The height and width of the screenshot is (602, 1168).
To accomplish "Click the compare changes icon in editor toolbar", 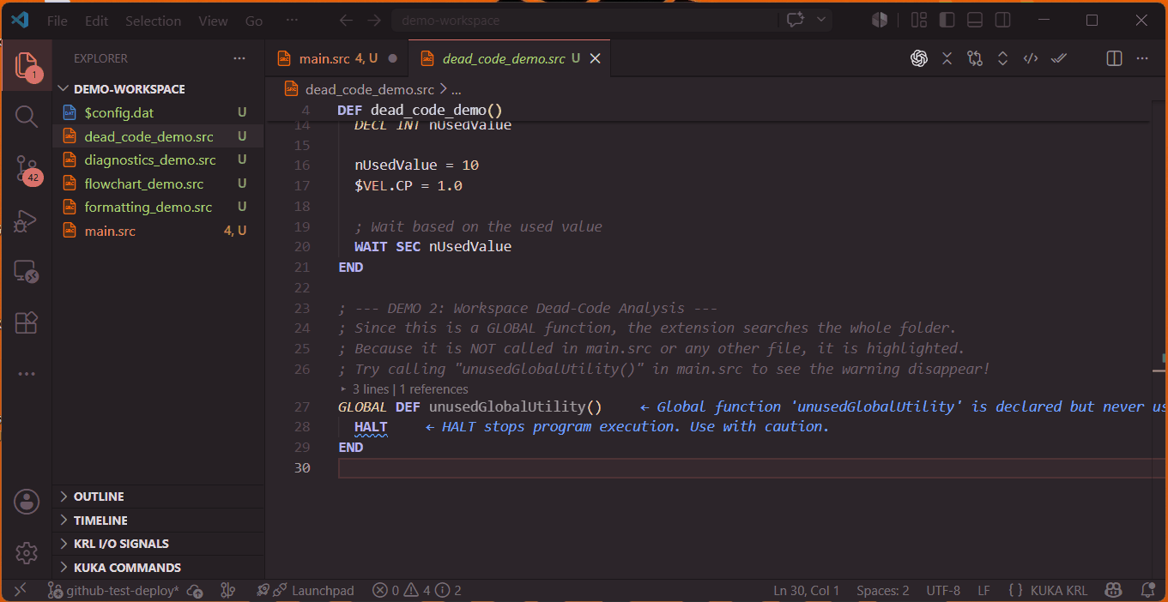I will 975,58.
